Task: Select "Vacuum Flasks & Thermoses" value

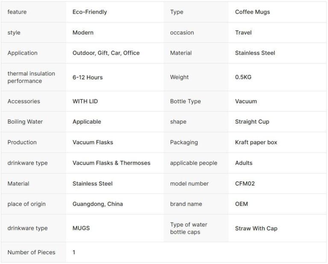Action: pos(111,163)
